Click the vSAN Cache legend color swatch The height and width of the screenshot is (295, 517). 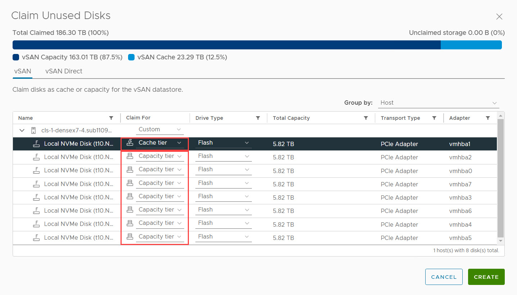coord(131,57)
